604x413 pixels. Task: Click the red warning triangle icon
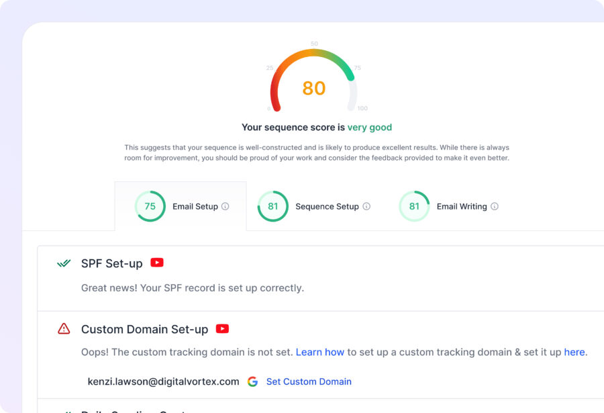64,329
